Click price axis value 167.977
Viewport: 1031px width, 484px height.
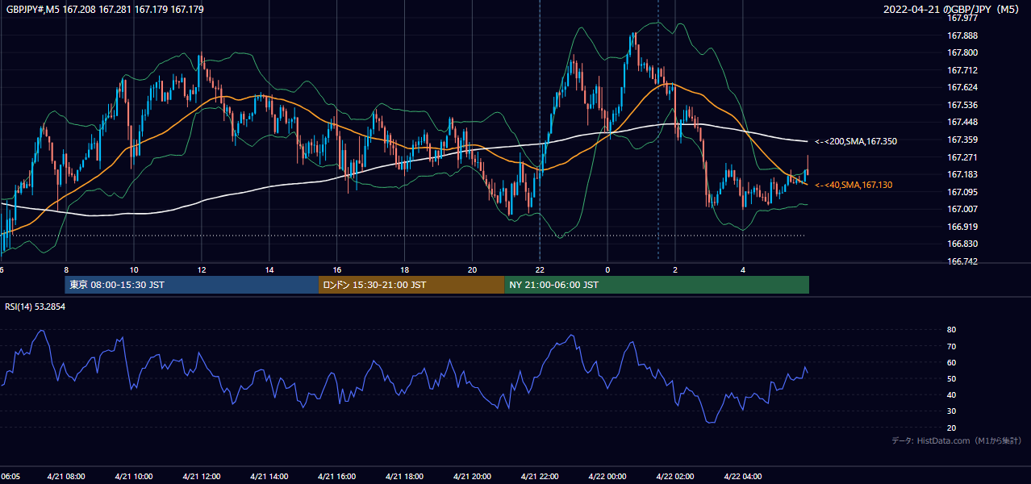point(962,18)
